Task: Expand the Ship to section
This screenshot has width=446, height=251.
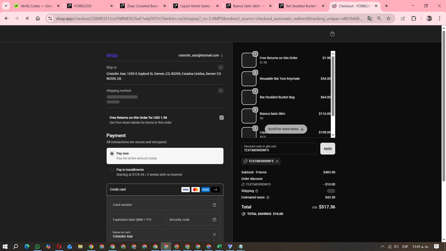Action: point(221,68)
